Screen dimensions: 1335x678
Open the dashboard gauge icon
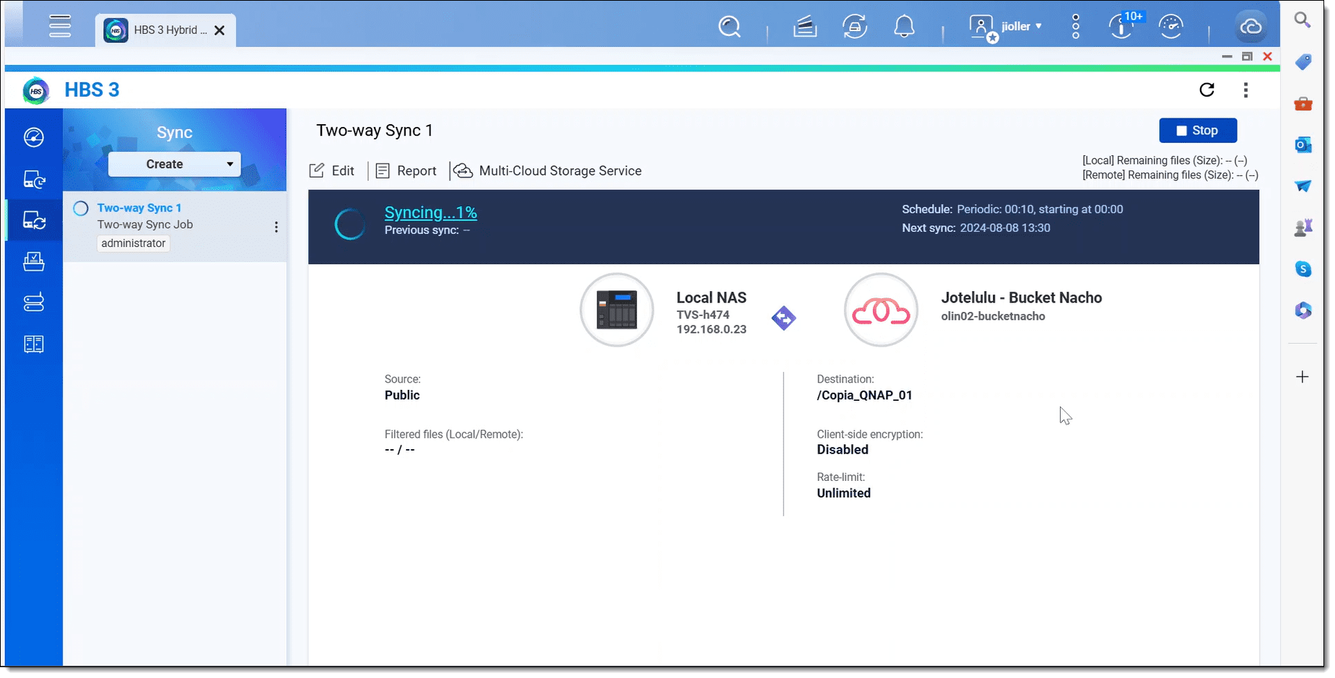coord(1170,27)
